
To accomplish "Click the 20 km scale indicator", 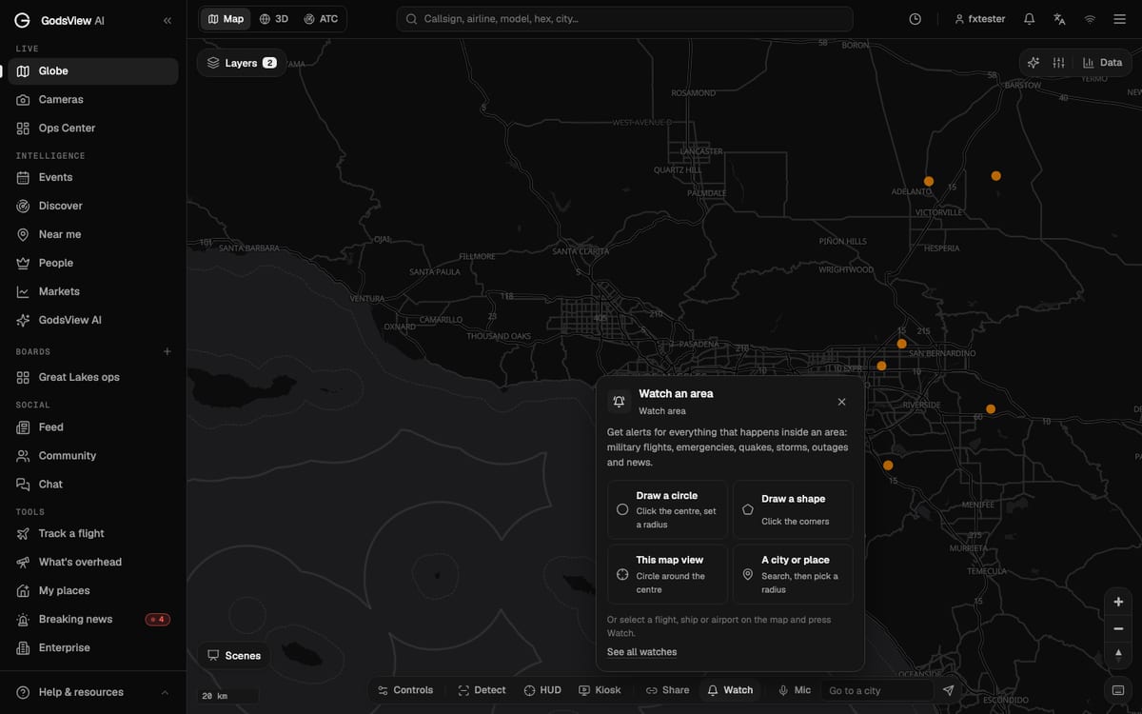I will [228, 696].
